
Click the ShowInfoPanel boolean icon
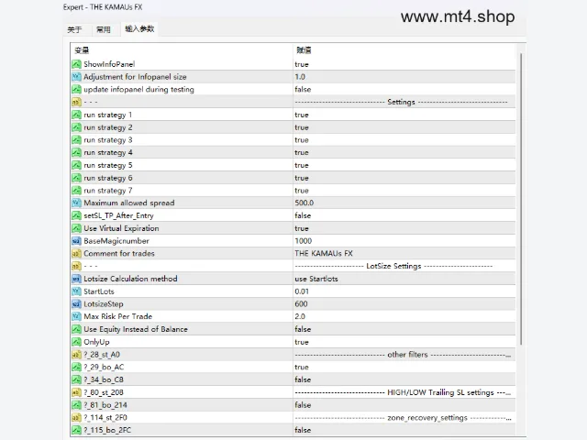[76, 64]
